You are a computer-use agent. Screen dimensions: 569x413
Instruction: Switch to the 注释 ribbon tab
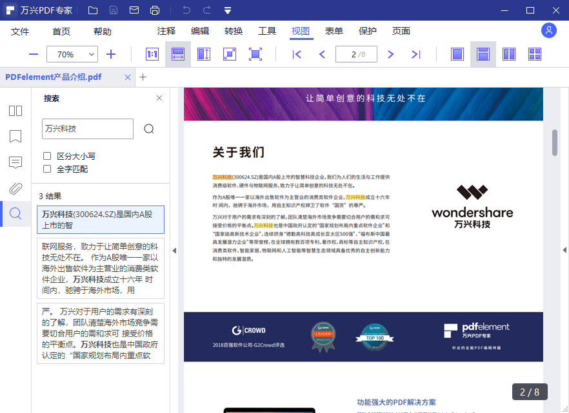[166, 30]
